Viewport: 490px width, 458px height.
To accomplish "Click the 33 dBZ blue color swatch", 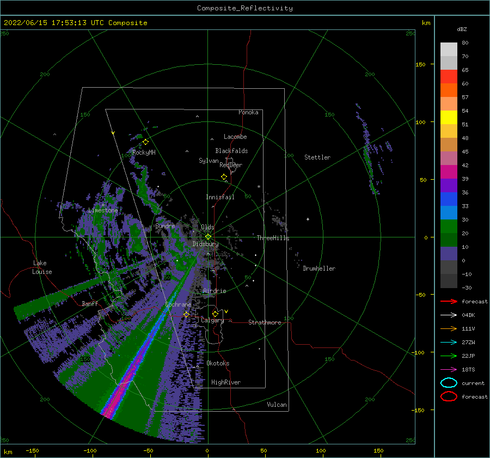I will pos(449,213).
